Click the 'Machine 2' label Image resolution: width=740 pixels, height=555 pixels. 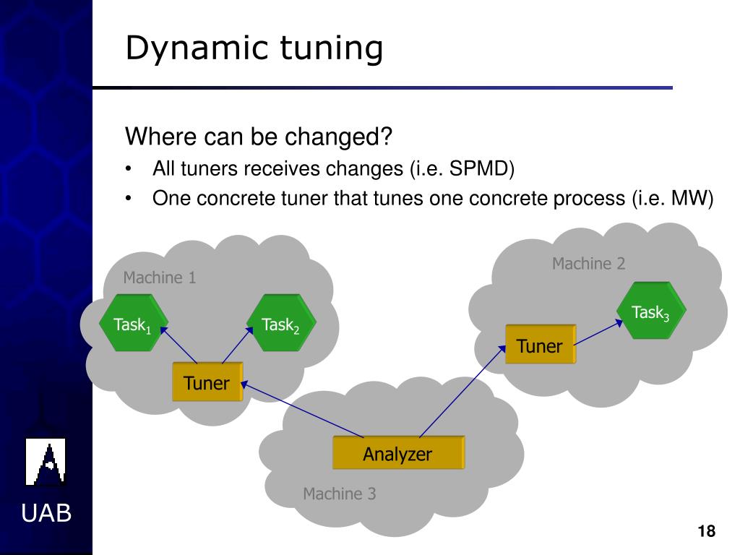pos(588,263)
